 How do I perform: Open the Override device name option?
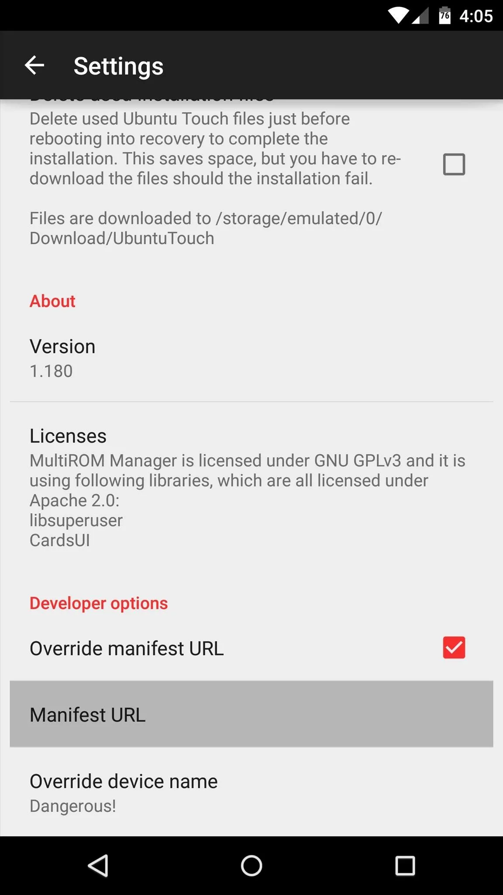tap(251, 792)
